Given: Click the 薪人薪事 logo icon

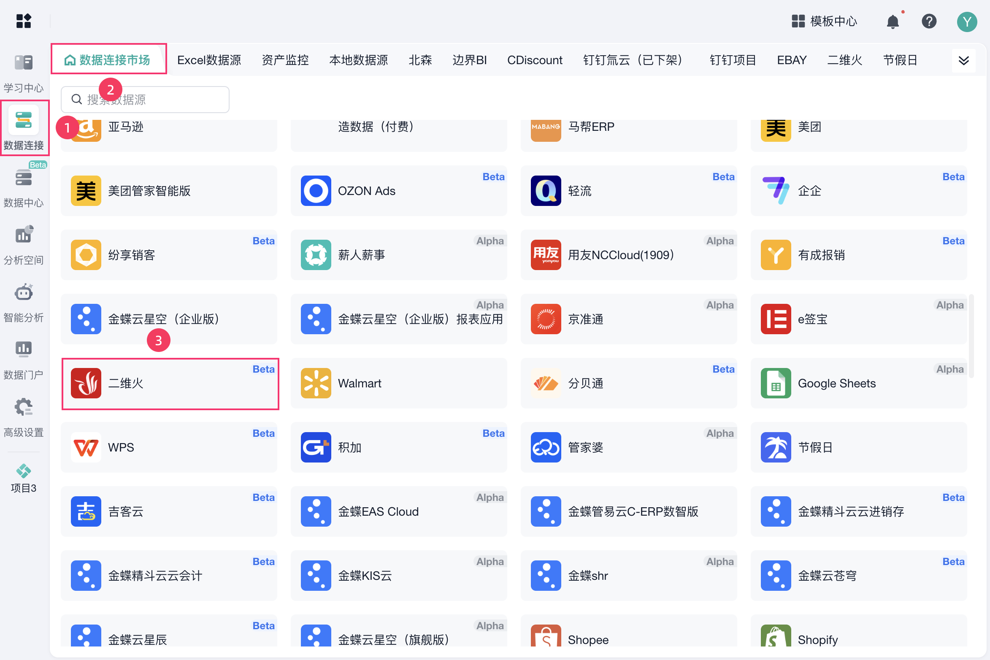Looking at the screenshot, I should click(316, 255).
